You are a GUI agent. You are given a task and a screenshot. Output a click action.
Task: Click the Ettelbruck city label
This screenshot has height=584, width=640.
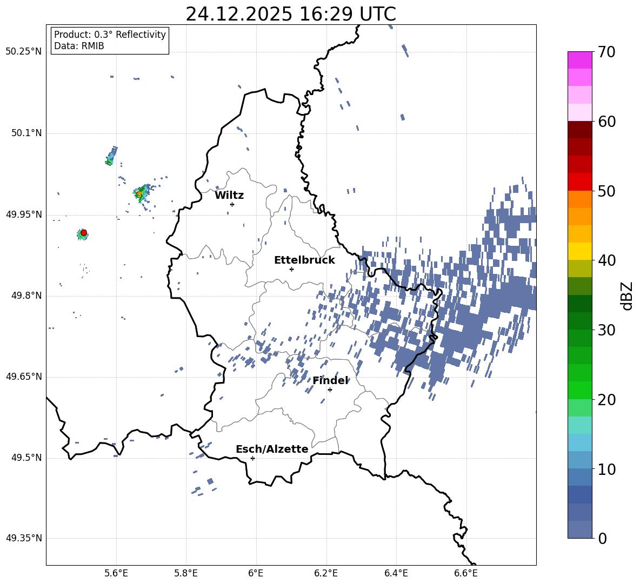pos(304,260)
